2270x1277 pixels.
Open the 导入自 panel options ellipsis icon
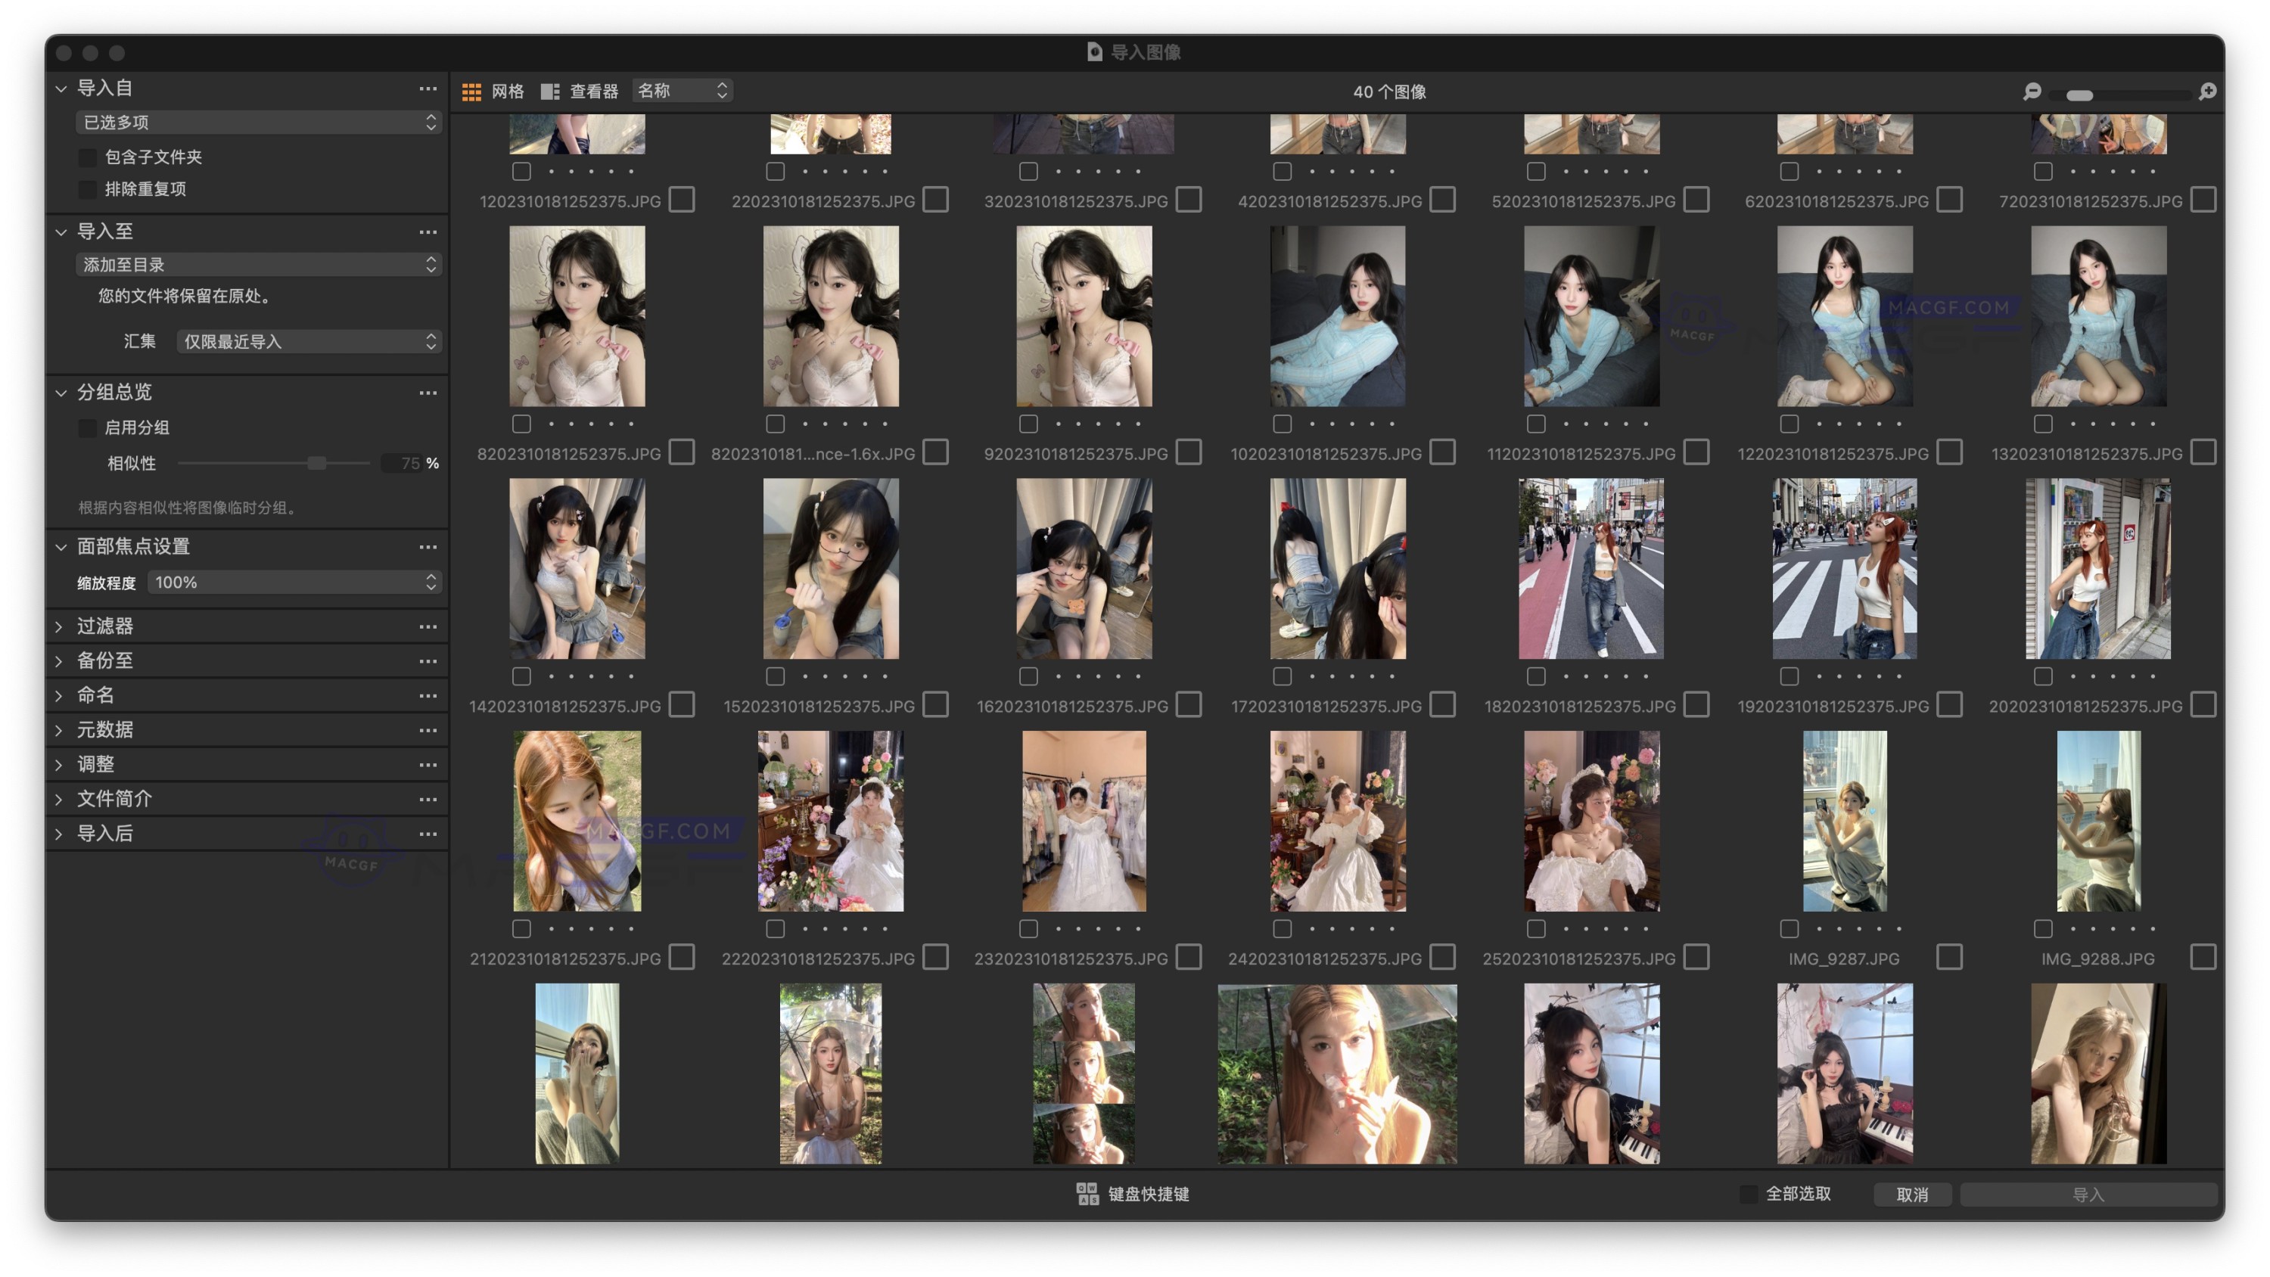(429, 88)
